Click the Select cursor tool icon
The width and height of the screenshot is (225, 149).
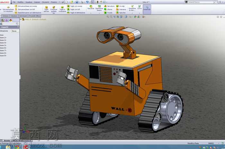point(93,2)
